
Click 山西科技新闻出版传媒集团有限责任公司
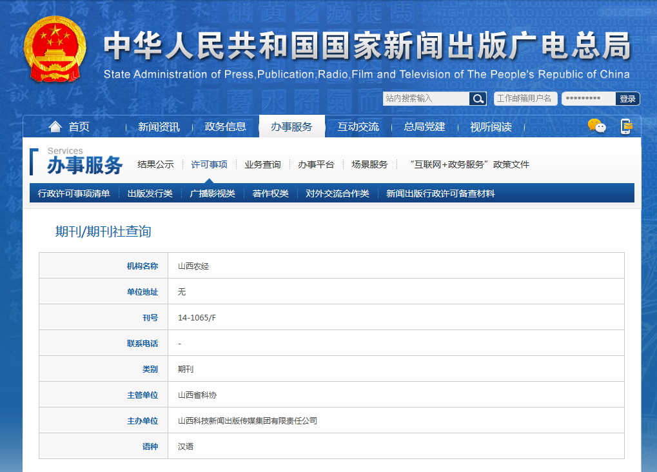coord(247,420)
